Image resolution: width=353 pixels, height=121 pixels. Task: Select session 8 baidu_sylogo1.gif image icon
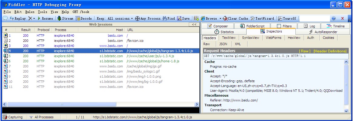pyautogui.click(x=6, y=71)
